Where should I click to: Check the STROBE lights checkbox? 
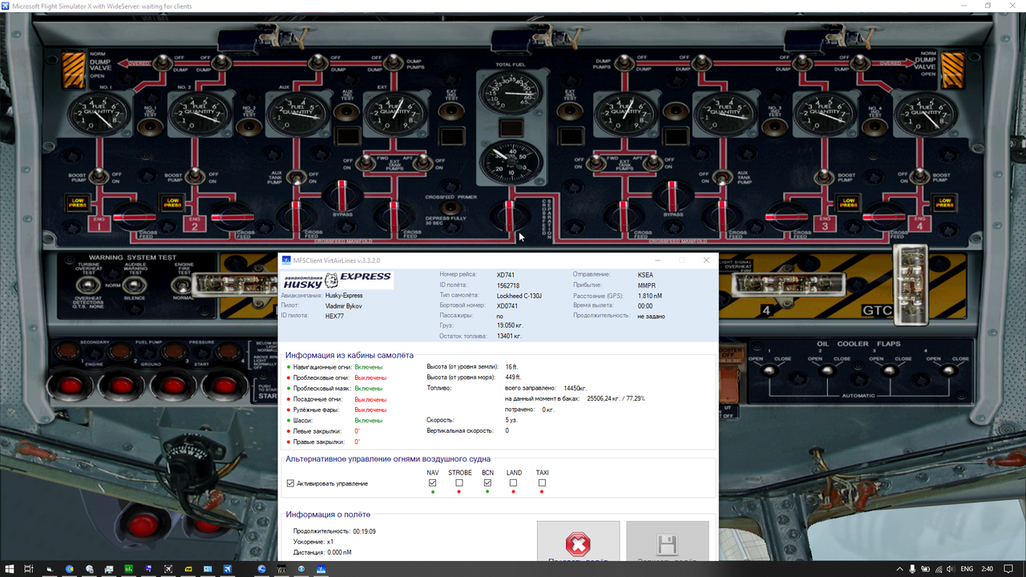(459, 483)
